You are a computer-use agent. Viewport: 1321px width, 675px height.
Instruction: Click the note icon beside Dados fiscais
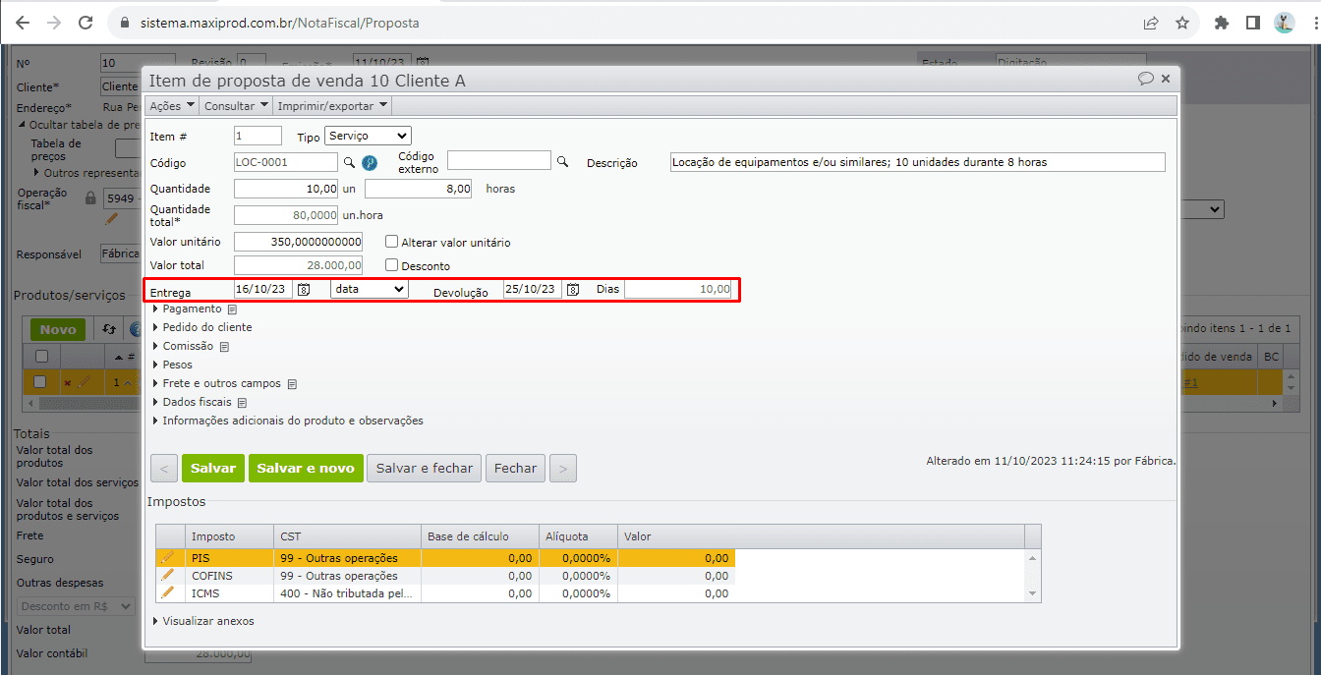click(242, 402)
